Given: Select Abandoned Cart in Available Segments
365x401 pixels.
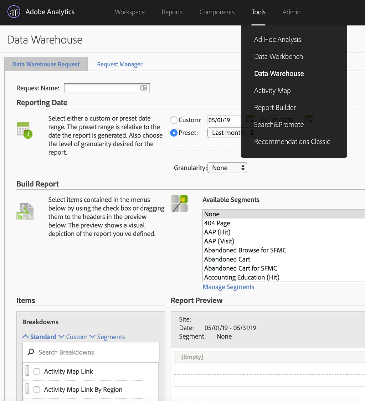Looking at the screenshot, I should (x=227, y=259).
